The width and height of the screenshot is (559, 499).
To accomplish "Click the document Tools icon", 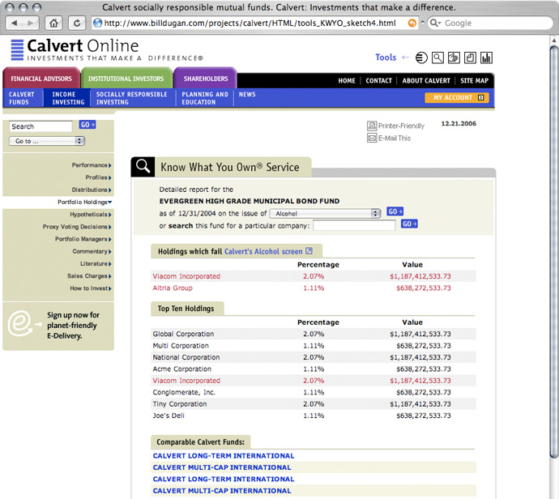I will click(470, 58).
